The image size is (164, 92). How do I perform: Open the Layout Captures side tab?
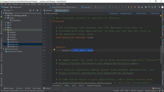[1, 43]
